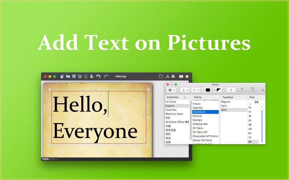Viewport: 289px width, 180px height.
Task: Open the gear actions menu in Fonts
Action: [x=171, y=90]
